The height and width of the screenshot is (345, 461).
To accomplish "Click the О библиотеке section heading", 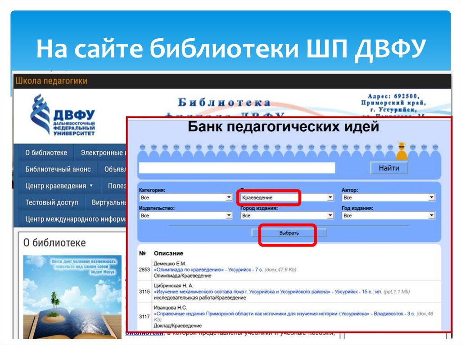I will coord(54,243).
